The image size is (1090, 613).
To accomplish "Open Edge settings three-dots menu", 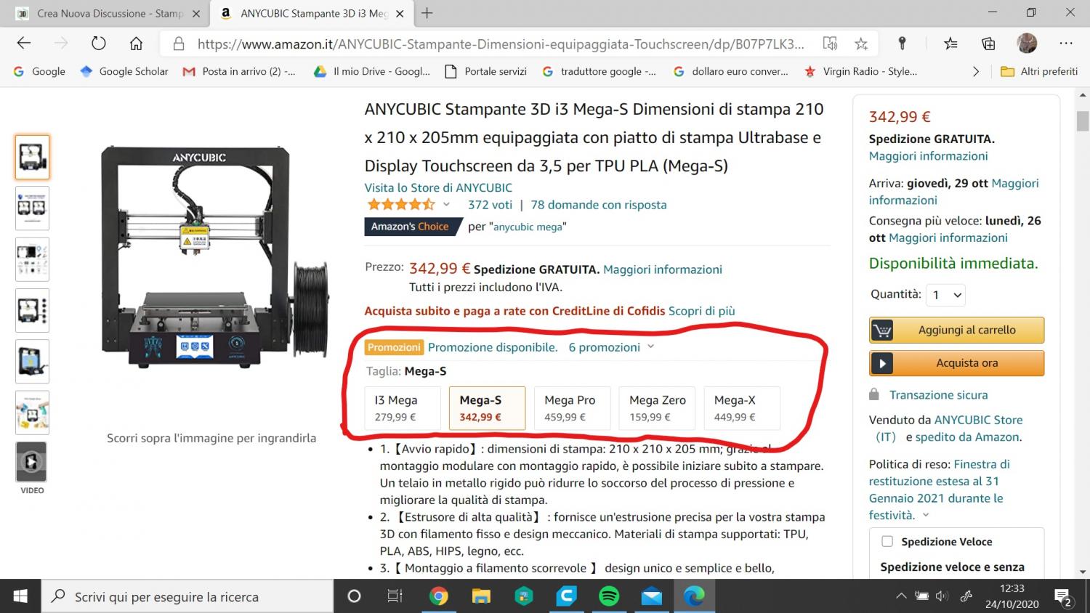I will click(x=1065, y=44).
